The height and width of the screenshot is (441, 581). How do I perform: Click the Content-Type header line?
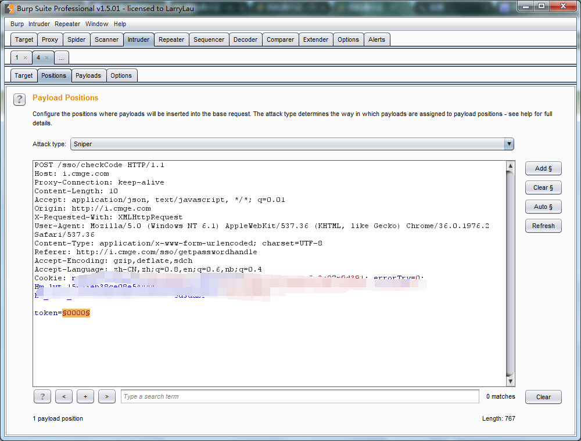pyautogui.click(x=178, y=244)
